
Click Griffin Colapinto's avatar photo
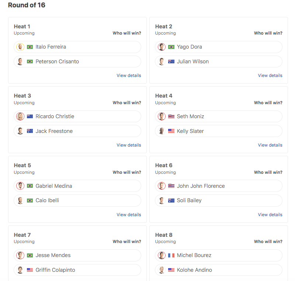click(x=20, y=270)
